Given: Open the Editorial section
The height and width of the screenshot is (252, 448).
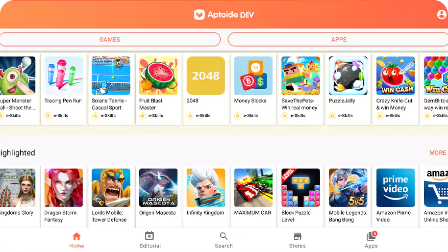Looking at the screenshot, I should [150, 240].
